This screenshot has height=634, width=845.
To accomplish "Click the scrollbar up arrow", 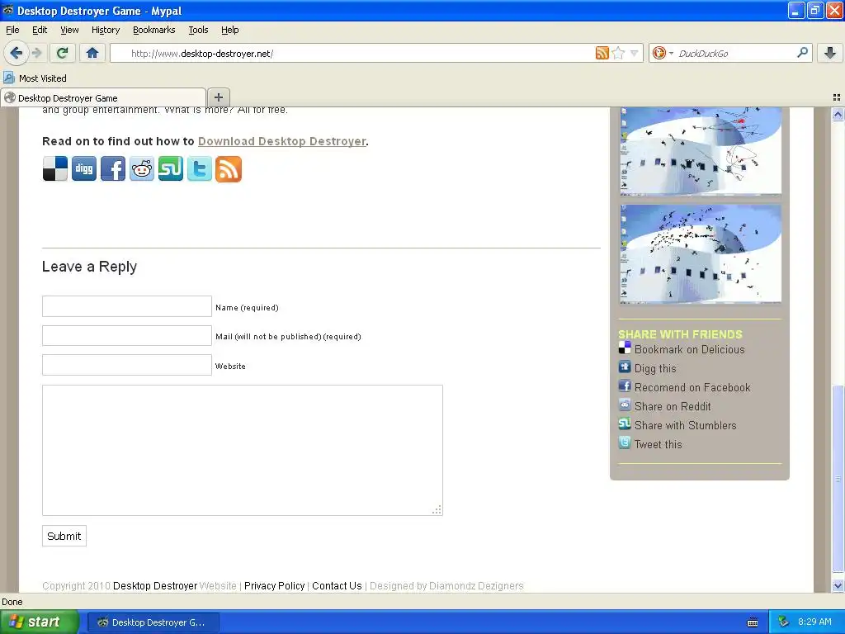I will [838, 114].
